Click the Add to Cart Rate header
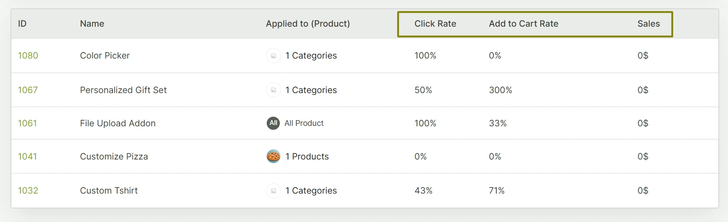 point(523,24)
